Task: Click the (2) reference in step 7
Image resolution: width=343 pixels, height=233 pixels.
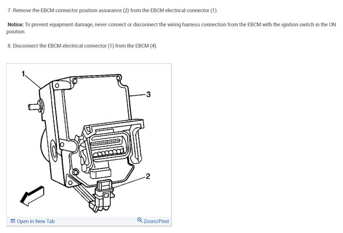Action: pos(126,11)
